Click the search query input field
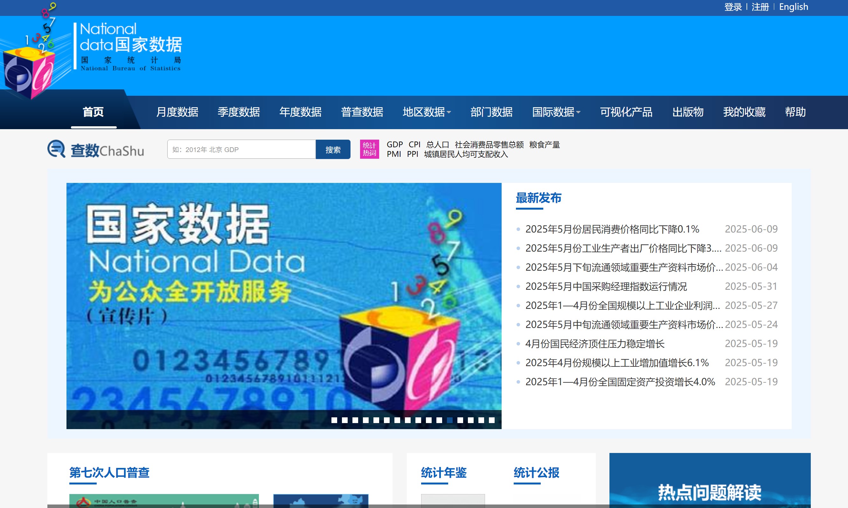This screenshot has width=848, height=508. [241, 149]
